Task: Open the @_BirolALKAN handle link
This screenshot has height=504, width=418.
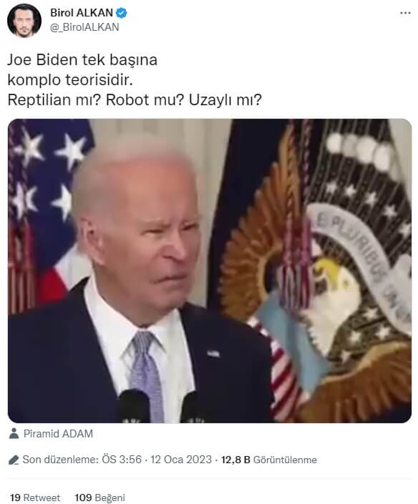Action: 84,27
